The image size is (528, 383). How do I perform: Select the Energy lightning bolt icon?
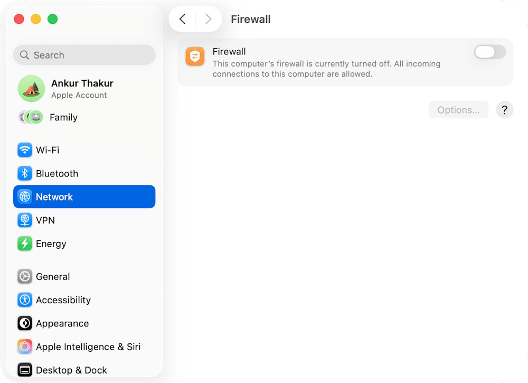point(24,244)
